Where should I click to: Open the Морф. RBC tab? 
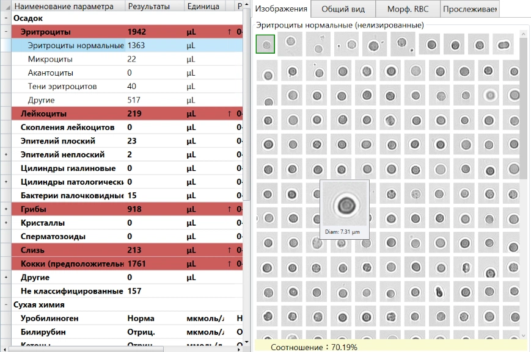(408, 9)
